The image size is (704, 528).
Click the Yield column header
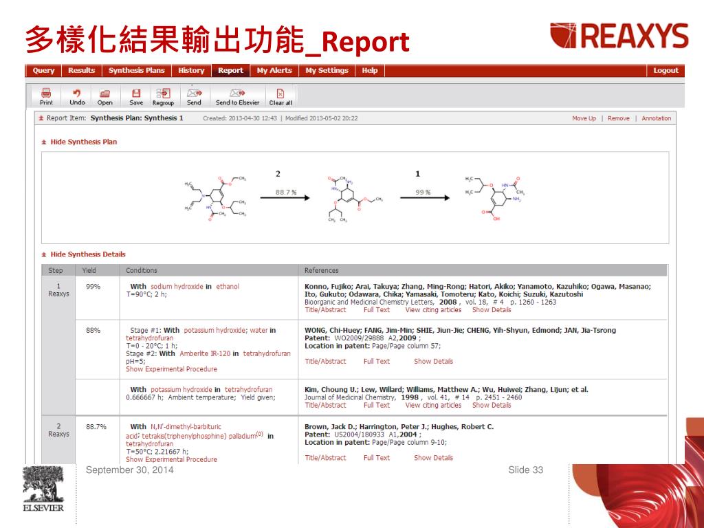tap(89, 270)
